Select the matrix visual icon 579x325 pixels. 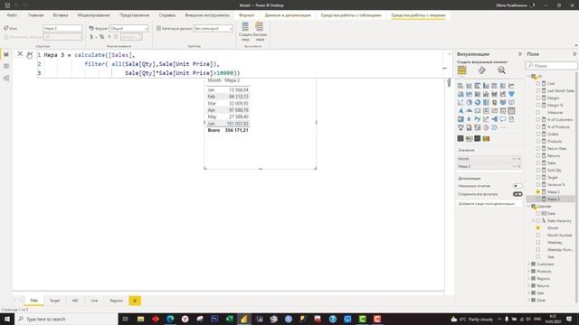coord(460,119)
